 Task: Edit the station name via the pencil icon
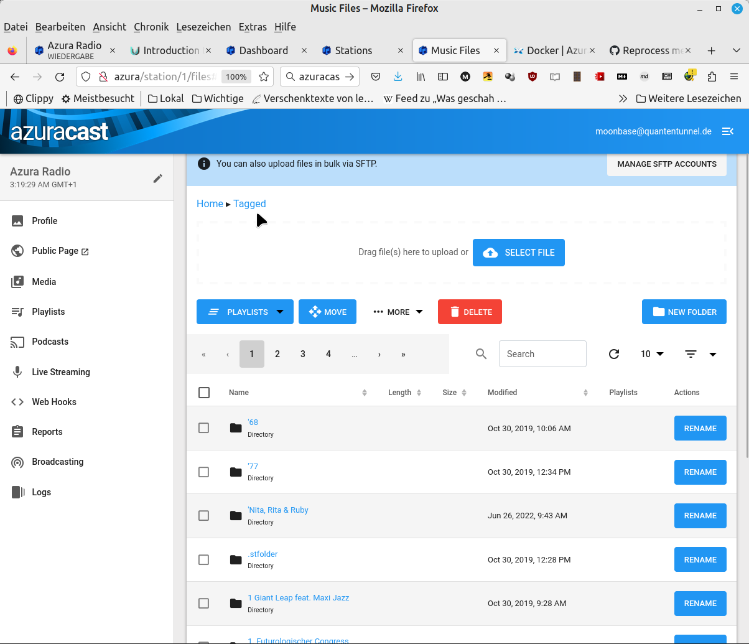click(158, 178)
